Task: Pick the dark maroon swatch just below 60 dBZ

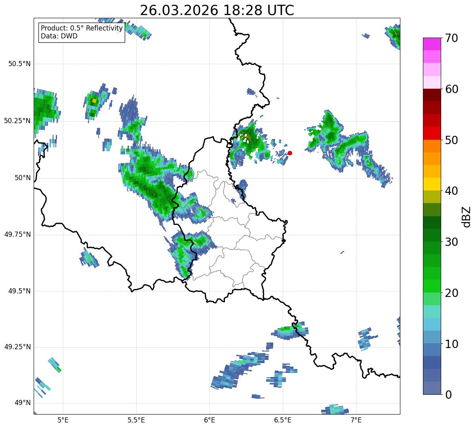Action: 432,95
